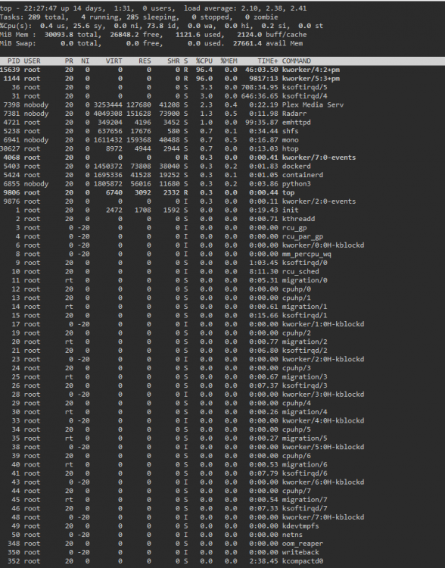The image size is (445, 568).
Task: Click the htop command text
Action: (291, 148)
